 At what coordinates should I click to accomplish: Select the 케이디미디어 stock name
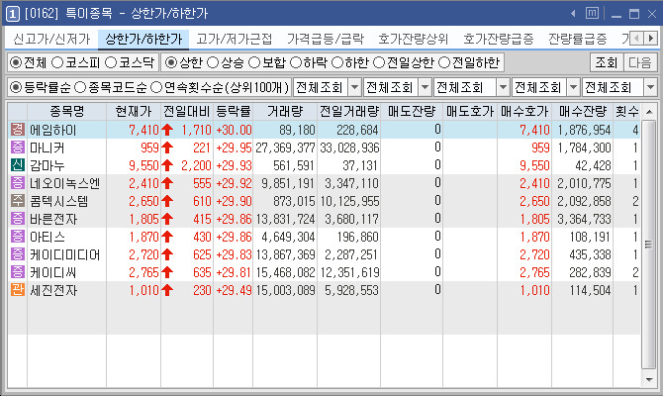(64, 254)
